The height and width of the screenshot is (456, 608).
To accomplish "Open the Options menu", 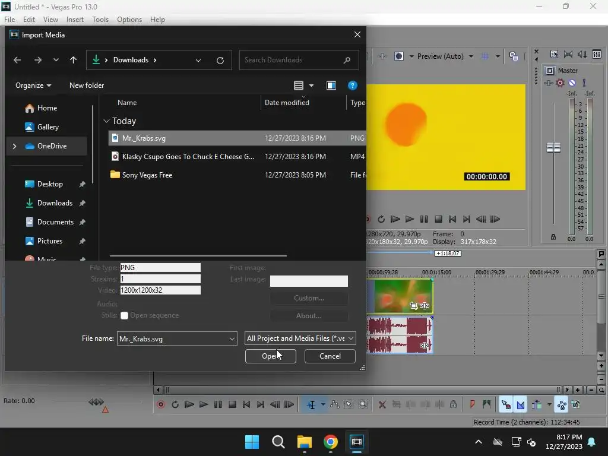I will (x=129, y=20).
